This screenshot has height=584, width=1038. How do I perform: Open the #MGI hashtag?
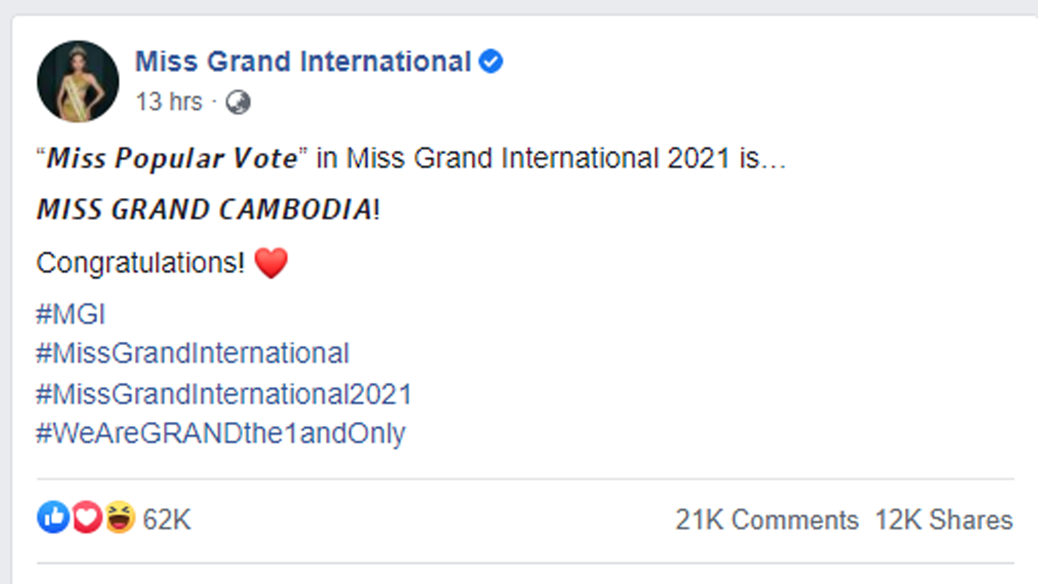(x=70, y=314)
